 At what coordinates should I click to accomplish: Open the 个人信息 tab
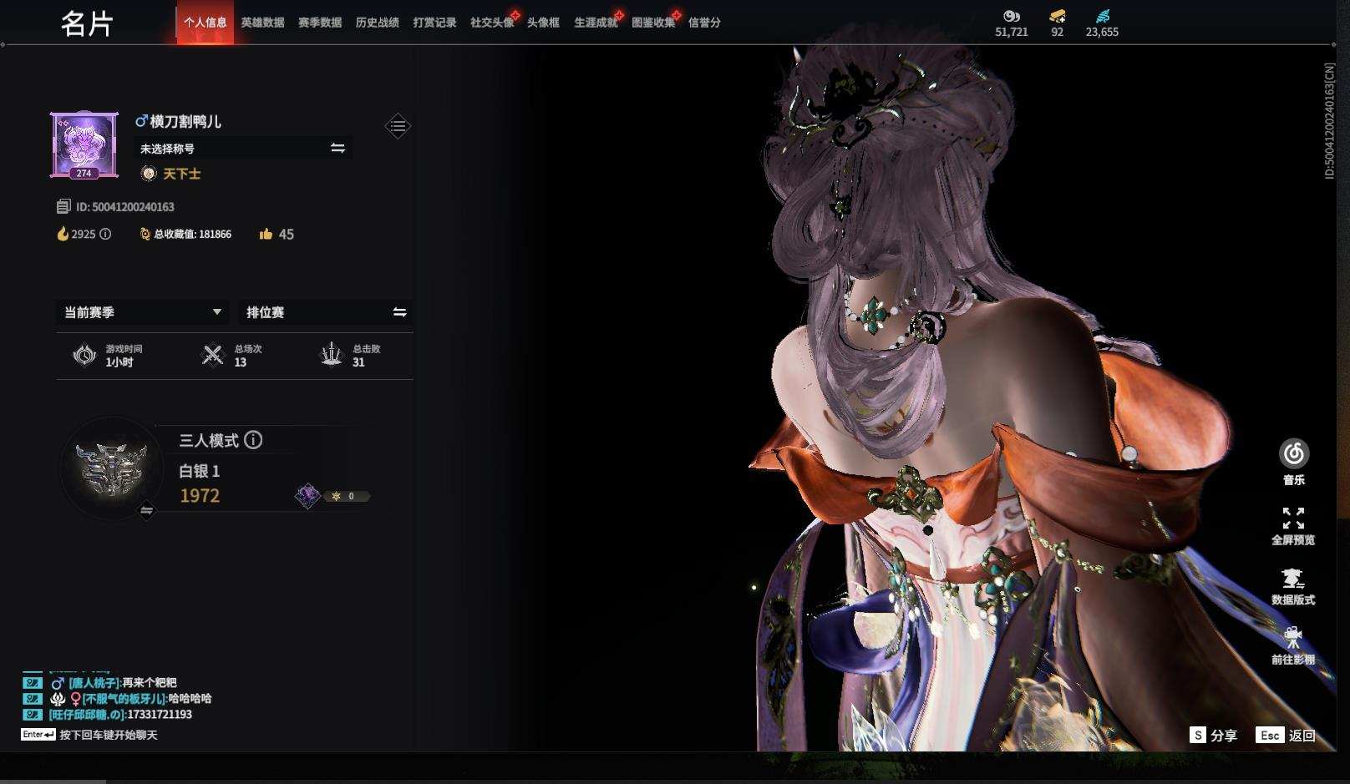click(x=205, y=23)
